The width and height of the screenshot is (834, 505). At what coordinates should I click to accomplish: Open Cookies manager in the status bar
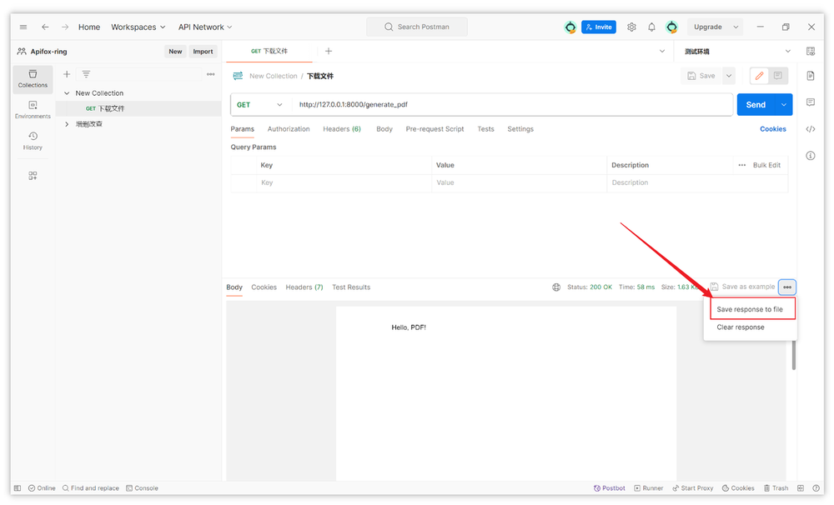[x=737, y=487]
